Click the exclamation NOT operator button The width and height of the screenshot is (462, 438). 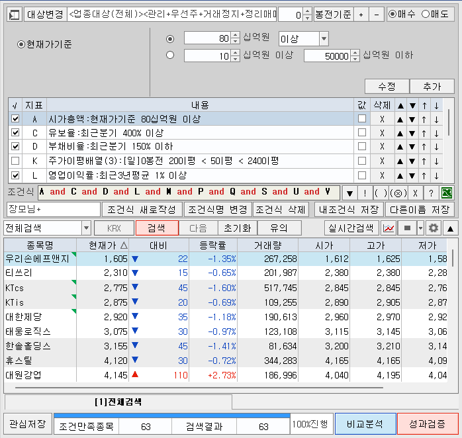(365, 193)
